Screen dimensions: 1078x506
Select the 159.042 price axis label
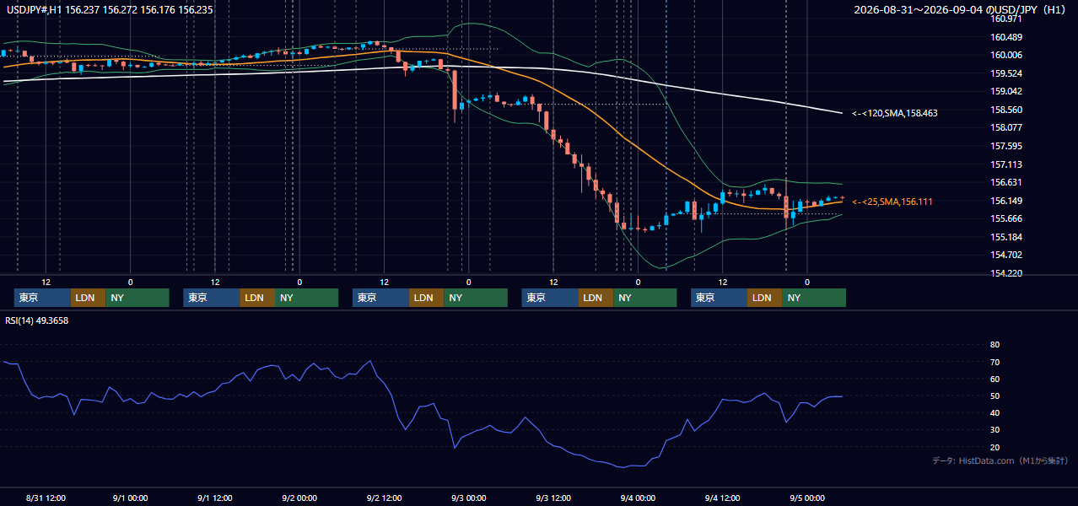[x=1006, y=92]
